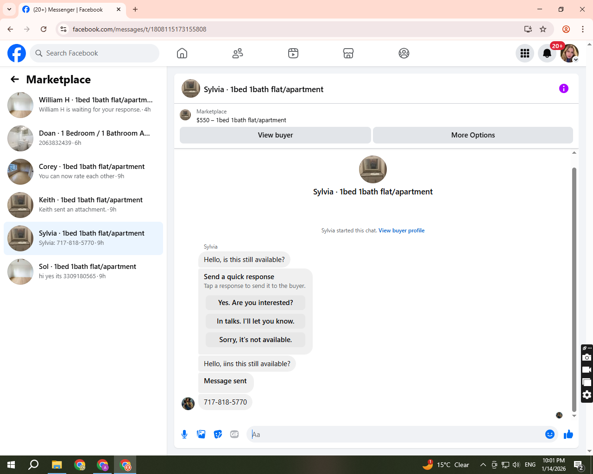This screenshot has height=474, width=593.
Task: Open the Doan 1 Bedroom conversation
Action: pyautogui.click(x=83, y=138)
